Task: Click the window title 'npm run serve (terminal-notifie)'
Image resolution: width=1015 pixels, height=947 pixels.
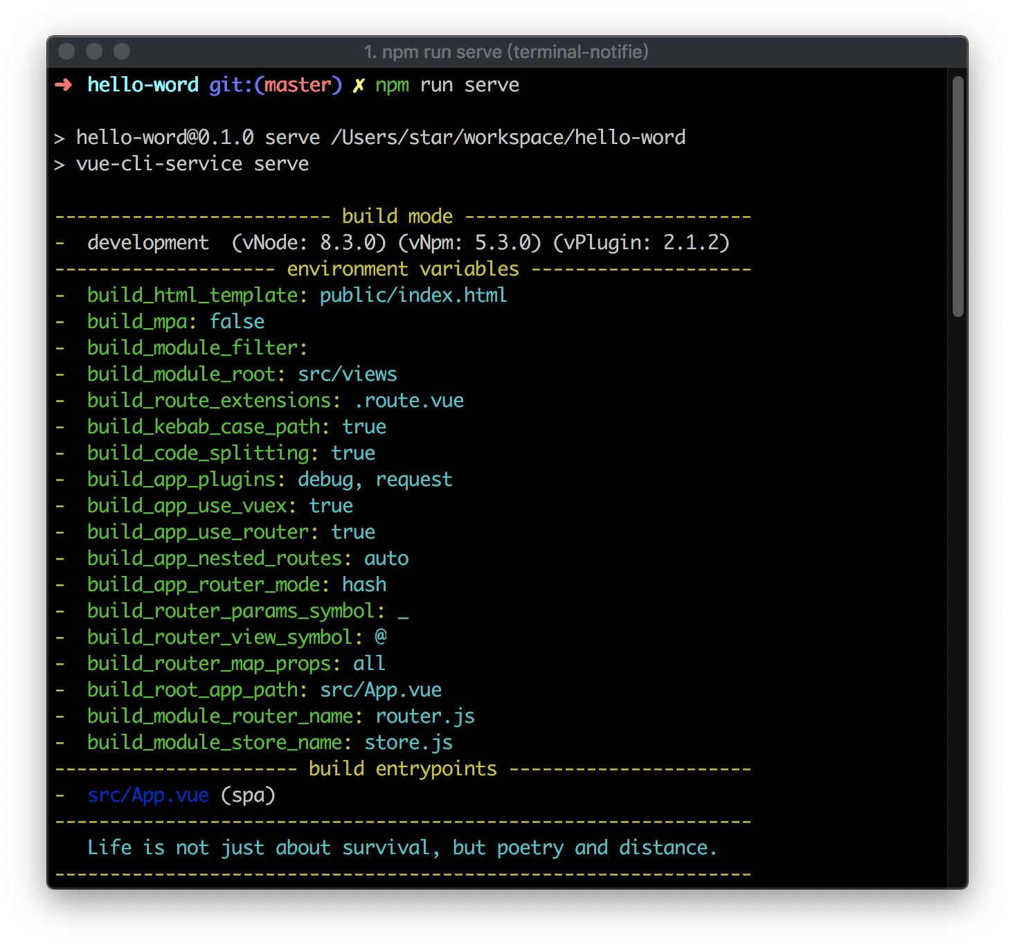Action: (506, 52)
